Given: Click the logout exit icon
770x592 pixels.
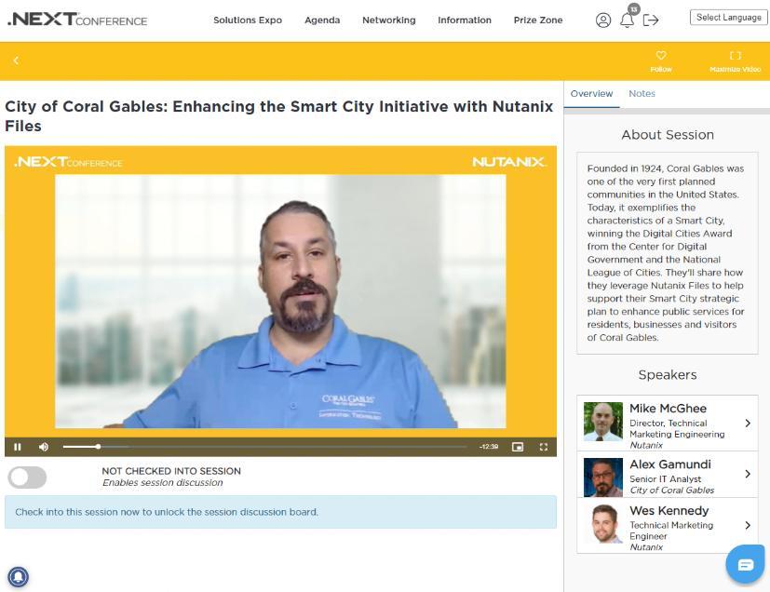Looking at the screenshot, I should click(651, 20).
